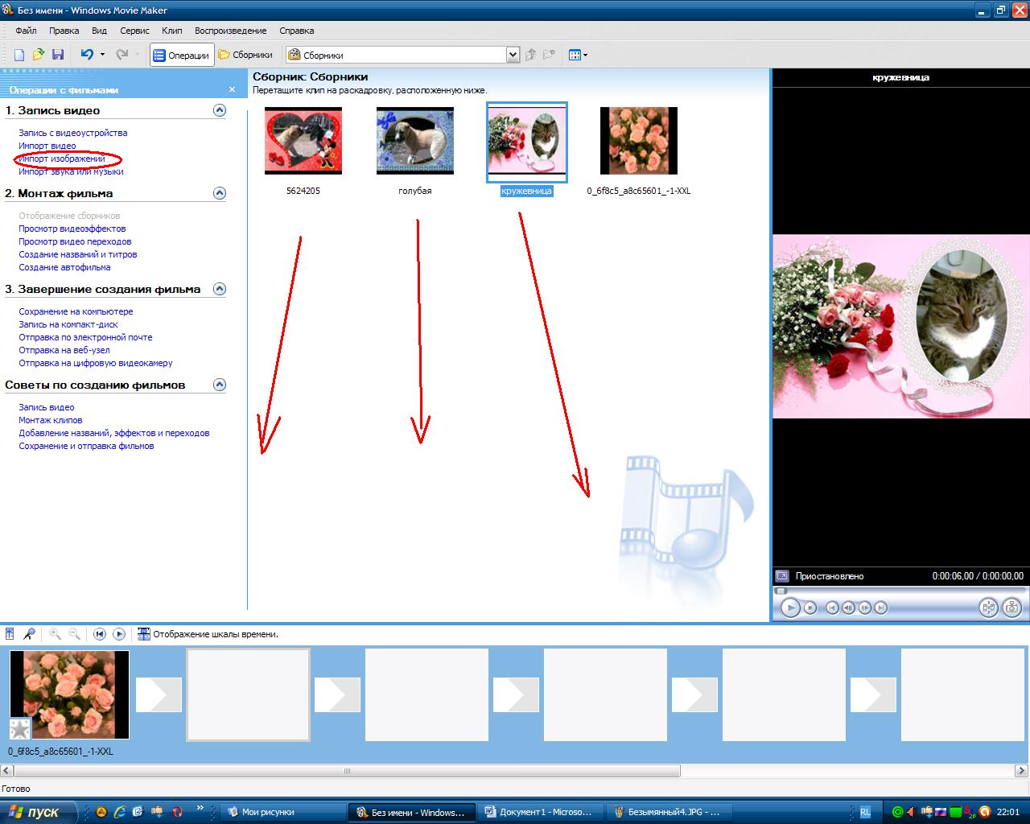Start narrating with the microphone icon

(x=28, y=634)
